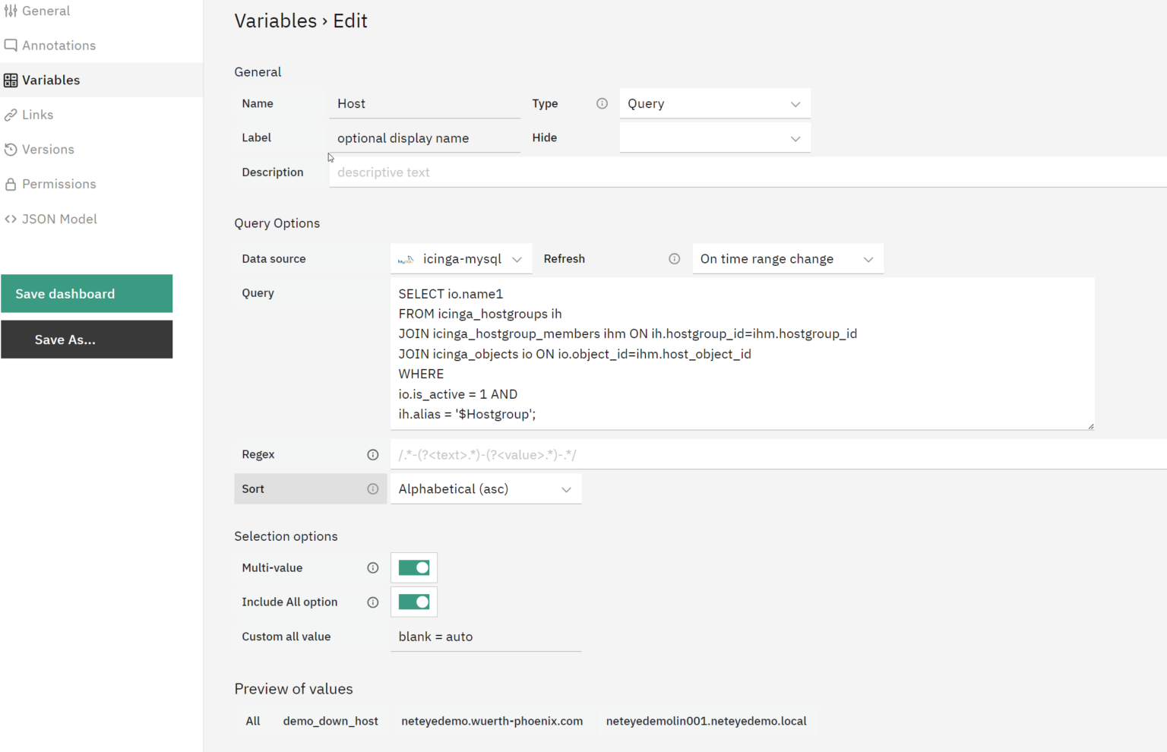Select the All preview value
Viewport: 1167px width, 752px height.
(x=251, y=721)
